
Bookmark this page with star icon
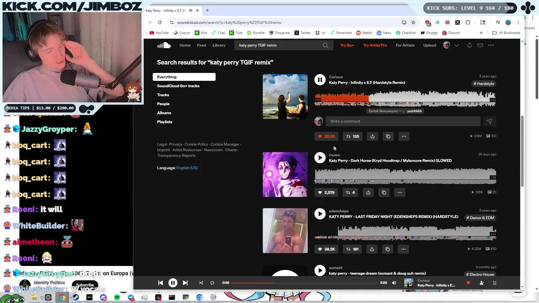tap(413, 22)
